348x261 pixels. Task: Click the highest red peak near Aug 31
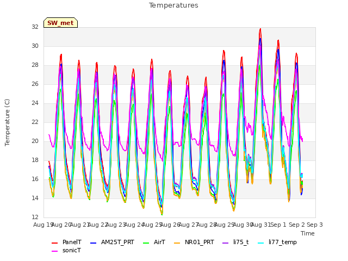(260, 29)
